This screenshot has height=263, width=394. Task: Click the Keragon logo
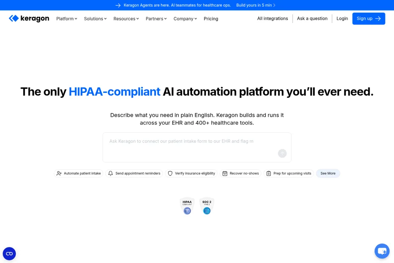click(x=29, y=18)
